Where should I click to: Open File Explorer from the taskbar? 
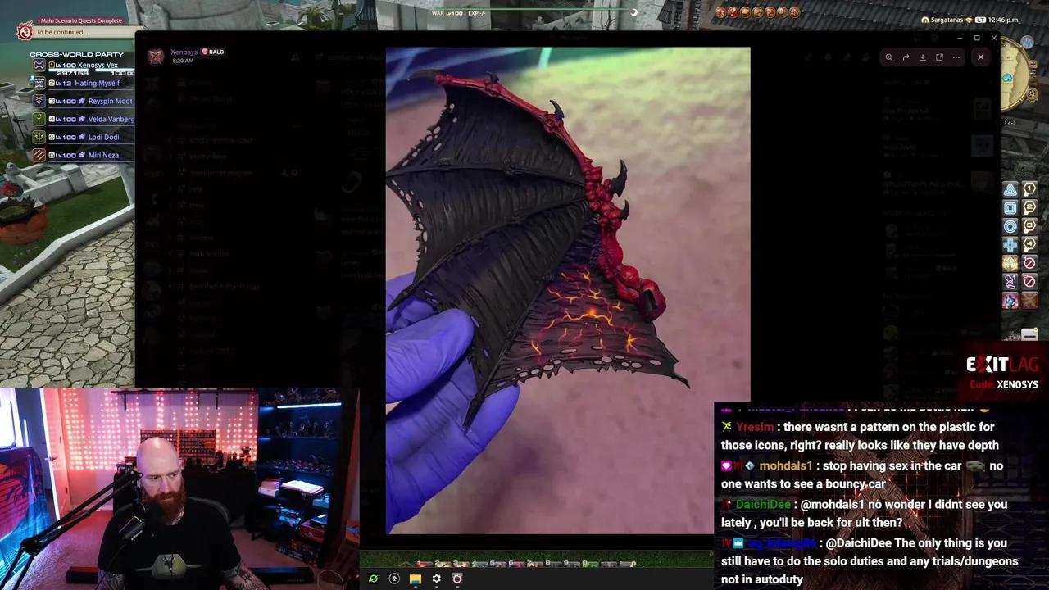click(416, 579)
